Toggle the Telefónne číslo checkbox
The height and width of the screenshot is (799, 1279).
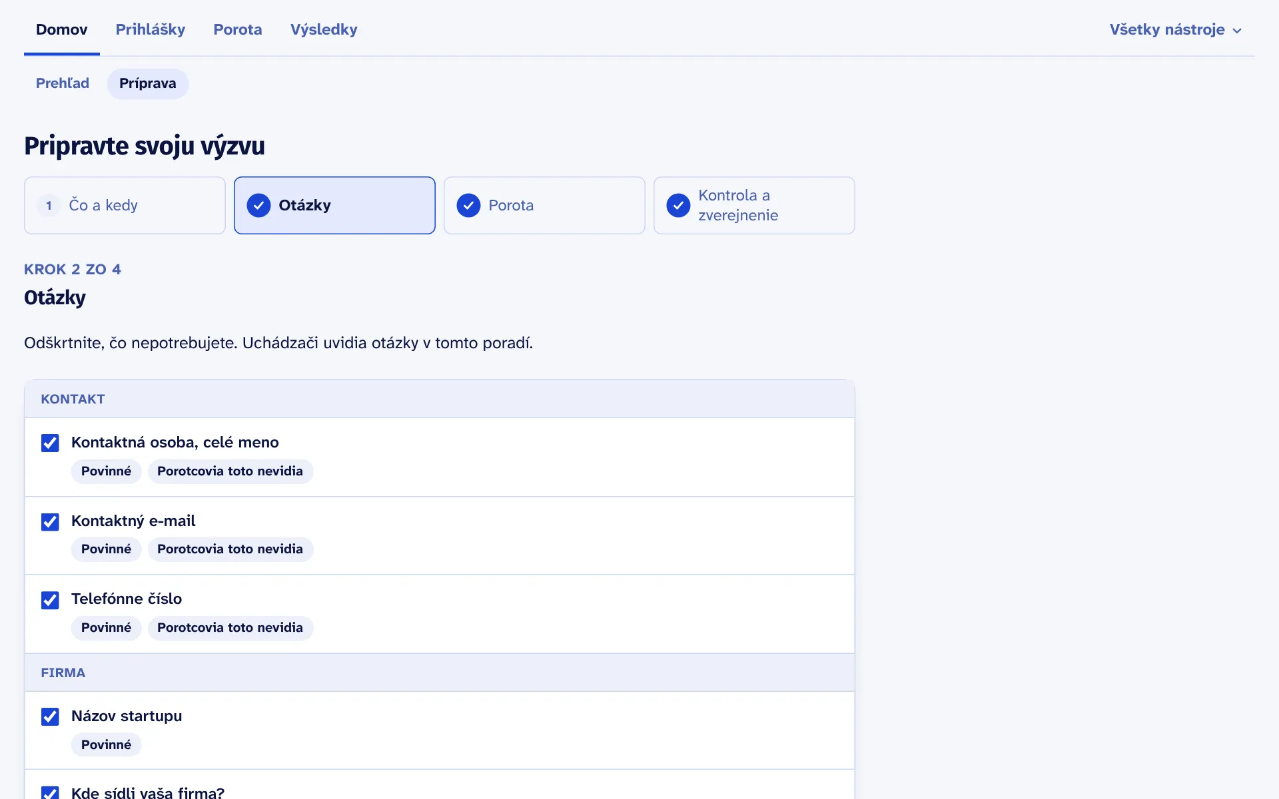click(50, 600)
